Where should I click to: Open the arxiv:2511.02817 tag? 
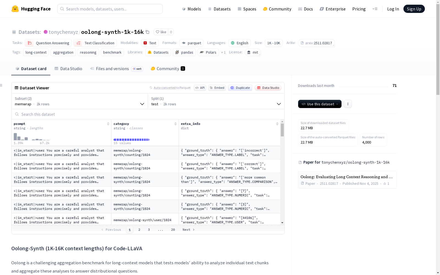click(316, 43)
